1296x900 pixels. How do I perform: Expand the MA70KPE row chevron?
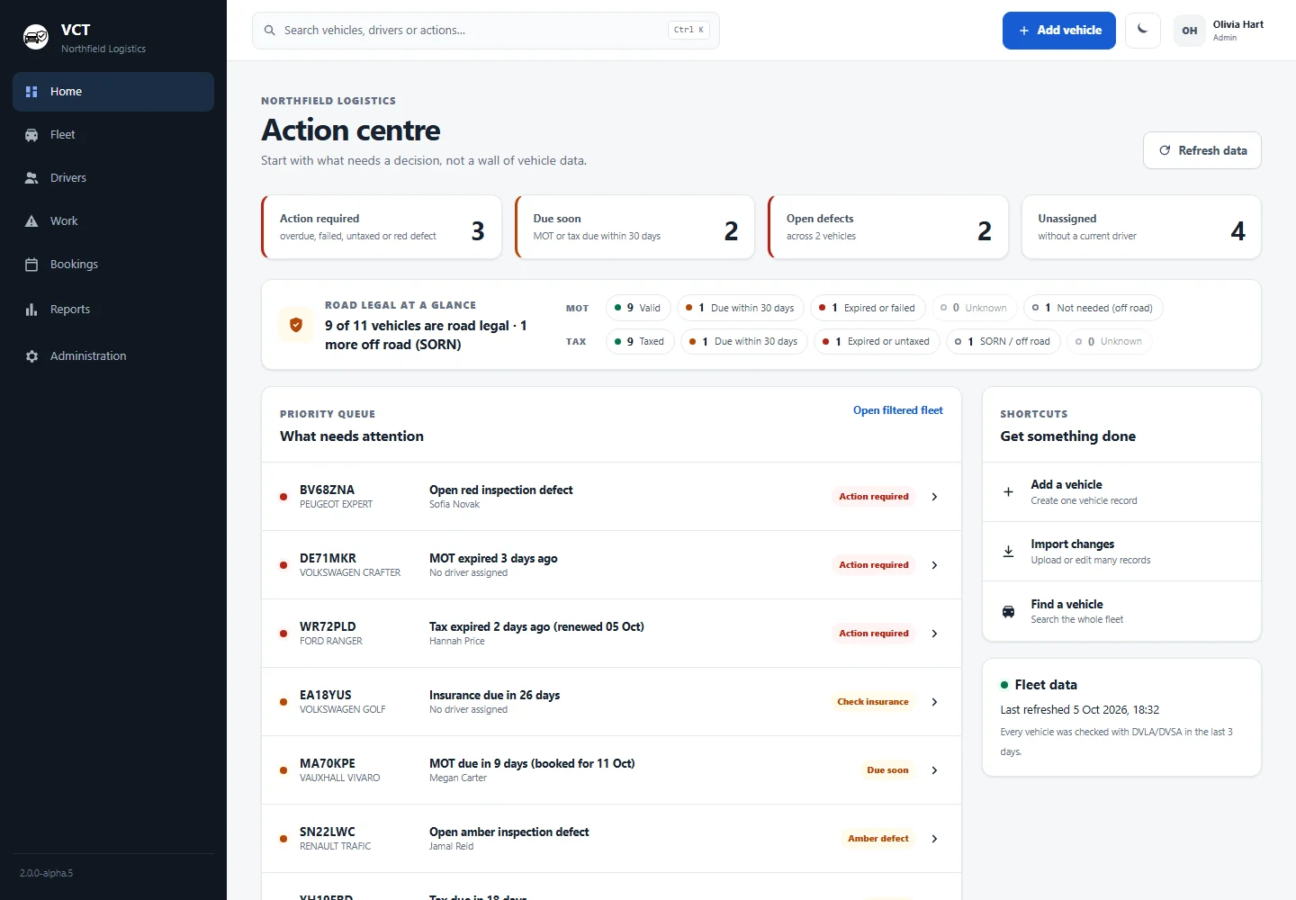pos(934,770)
